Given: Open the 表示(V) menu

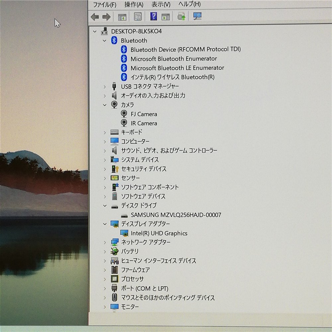Looking at the screenshot, I should point(161,4).
